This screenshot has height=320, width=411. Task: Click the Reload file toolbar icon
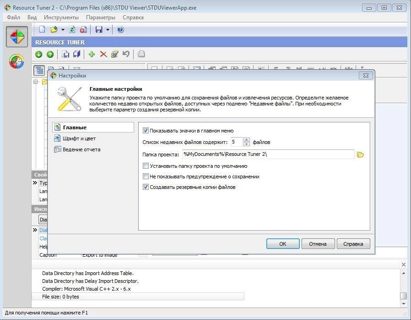[72, 29]
